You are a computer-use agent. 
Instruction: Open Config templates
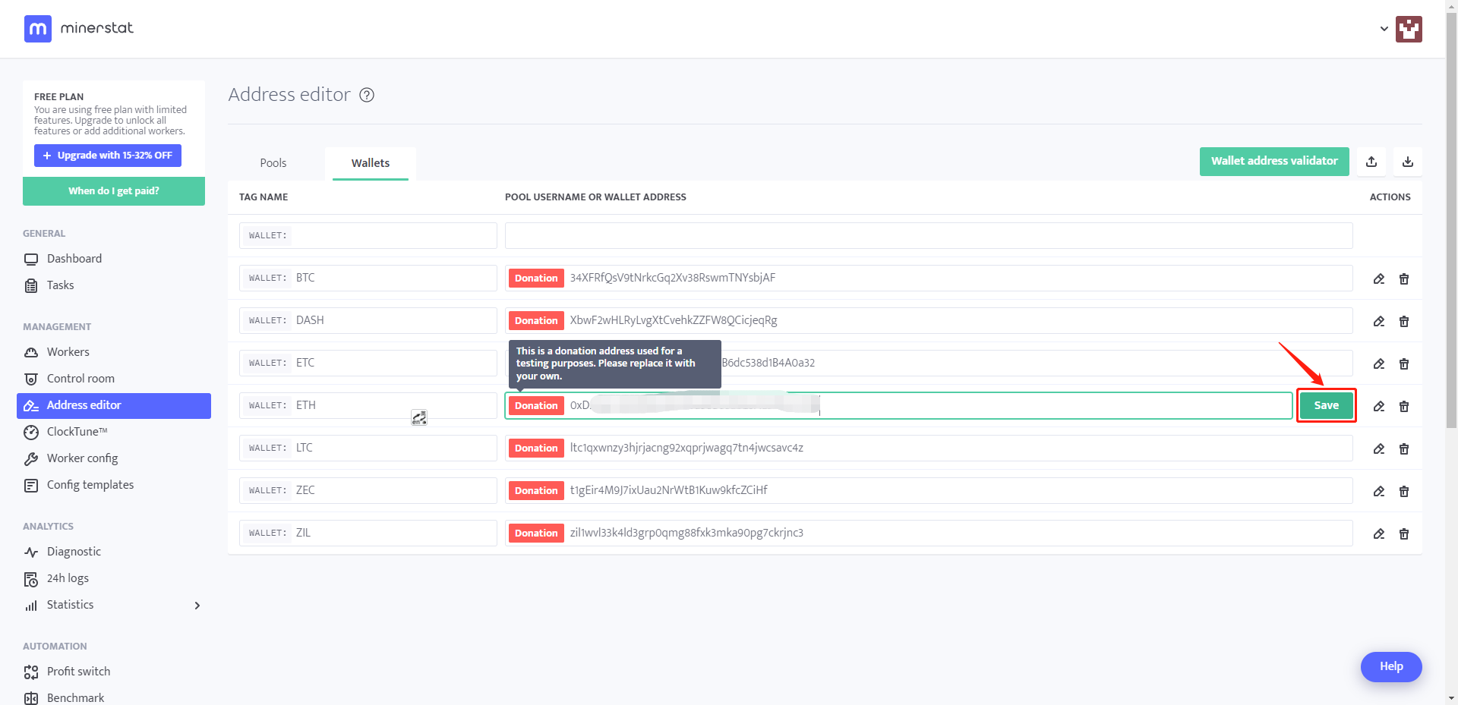[x=90, y=485]
